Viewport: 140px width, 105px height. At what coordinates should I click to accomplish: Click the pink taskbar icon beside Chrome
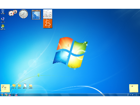pos(10,95)
